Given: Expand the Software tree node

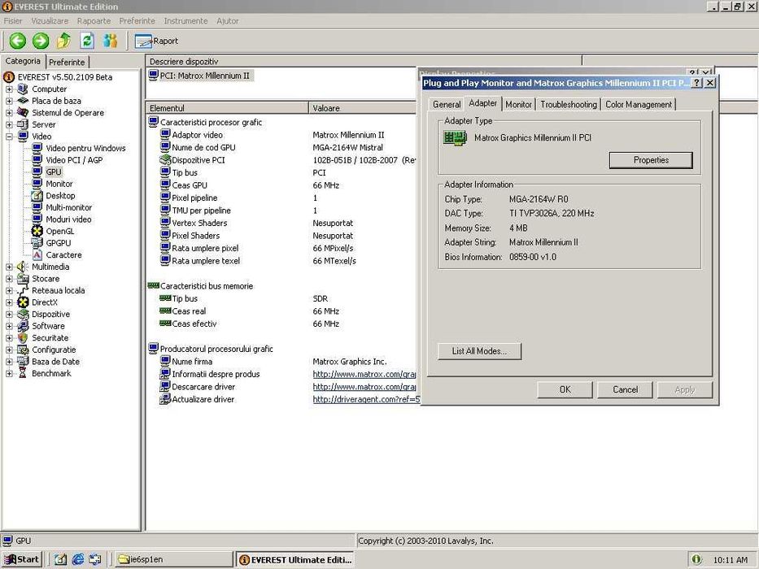Looking at the screenshot, I should pos(9,326).
